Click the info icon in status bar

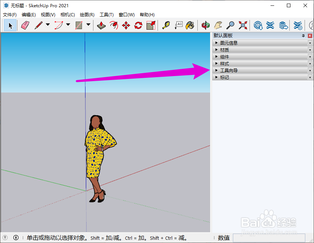point(16,238)
